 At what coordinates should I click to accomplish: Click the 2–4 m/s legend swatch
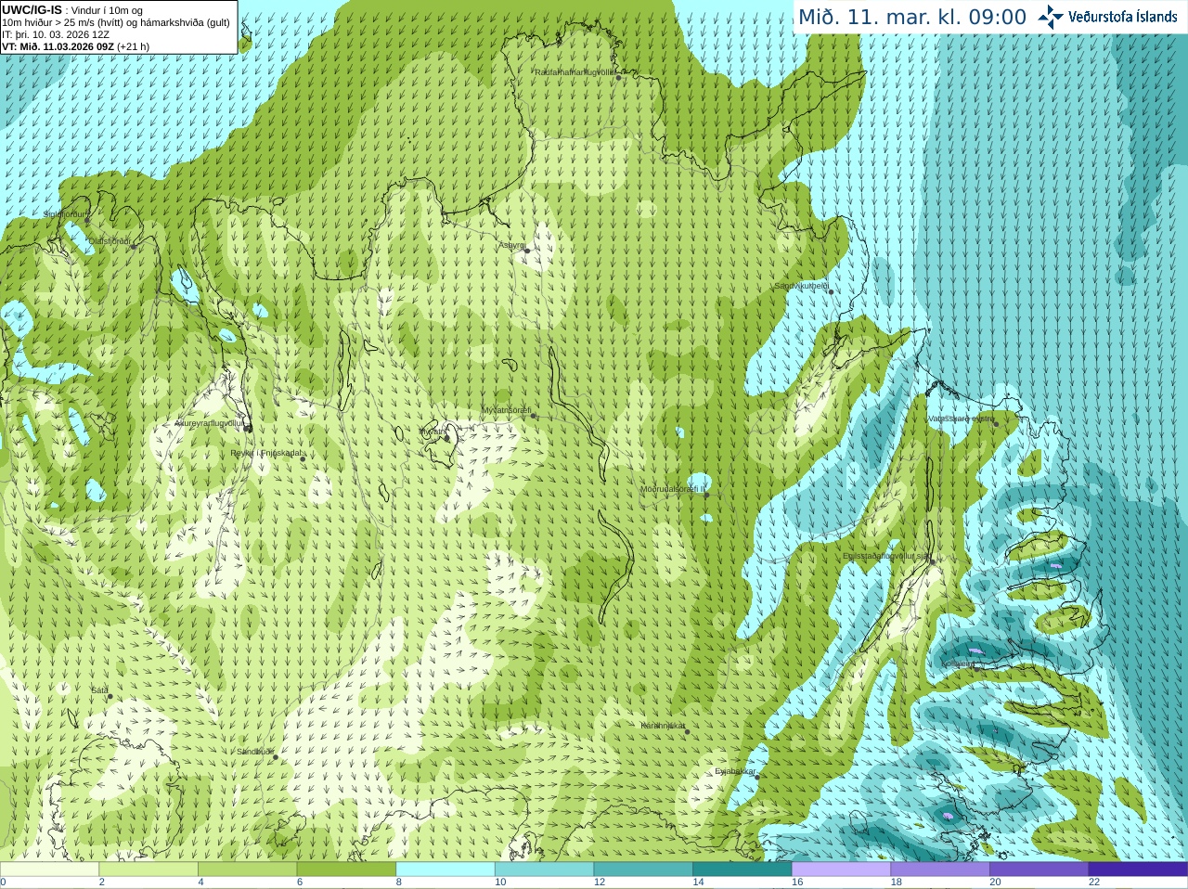click(148, 870)
